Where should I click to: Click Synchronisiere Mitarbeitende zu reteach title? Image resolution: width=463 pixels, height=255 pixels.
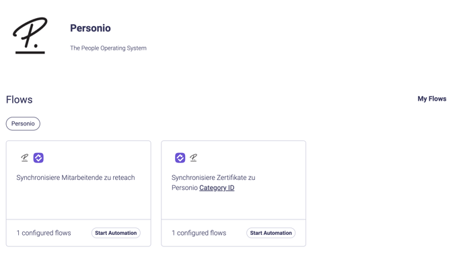(x=75, y=178)
